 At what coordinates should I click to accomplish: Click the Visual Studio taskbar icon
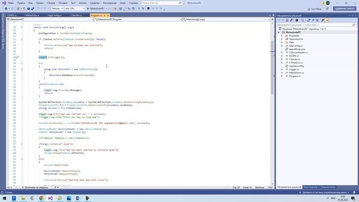(x=50, y=198)
